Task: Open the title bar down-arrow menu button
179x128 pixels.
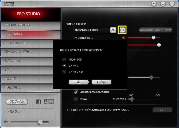Action: [x=154, y=4]
